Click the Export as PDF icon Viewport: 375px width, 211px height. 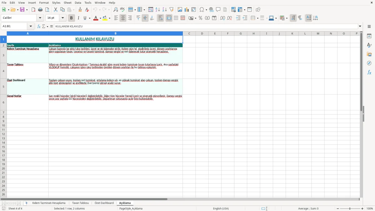click(x=33, y=10)
